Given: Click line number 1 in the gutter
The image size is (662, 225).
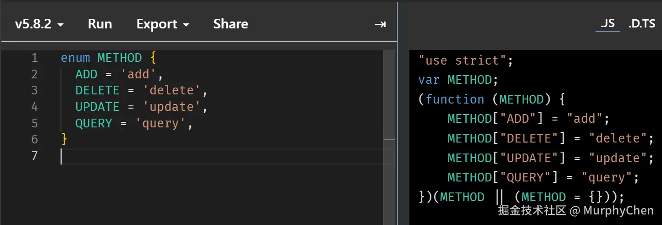Looking at the screenshot, I should tap(35, 58).
